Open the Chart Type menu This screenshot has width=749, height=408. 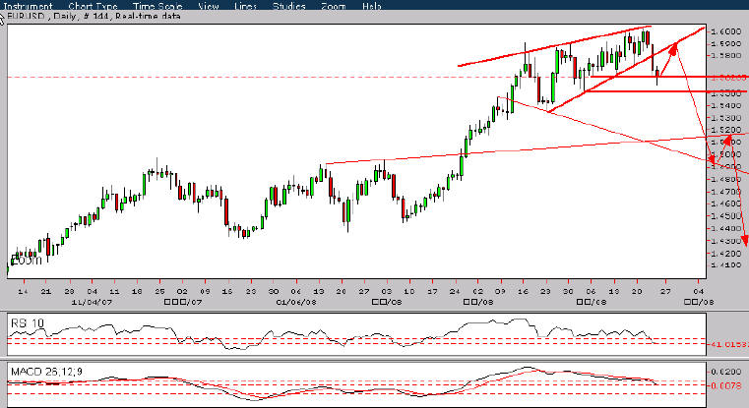coord(93,6)
